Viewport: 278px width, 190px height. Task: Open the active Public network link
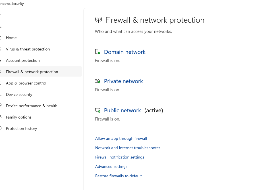click(123, 110)
